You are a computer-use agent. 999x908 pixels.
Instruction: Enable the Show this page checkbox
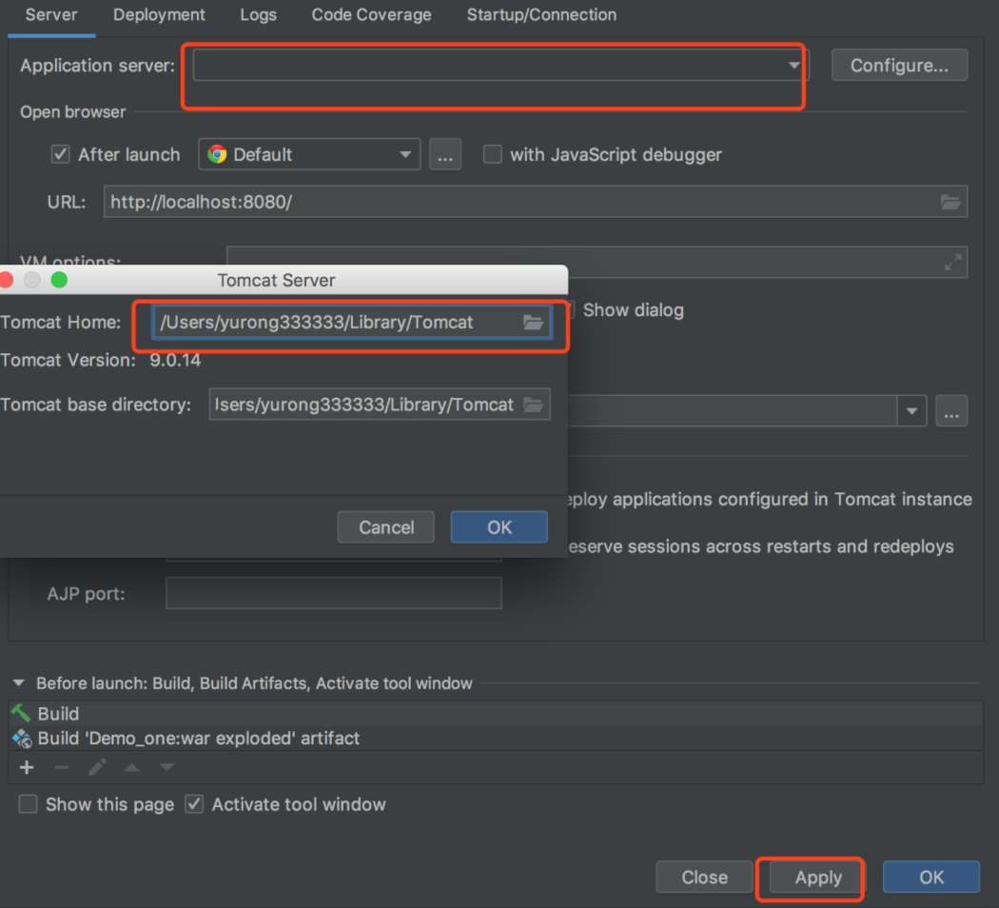tap(28, 804)
